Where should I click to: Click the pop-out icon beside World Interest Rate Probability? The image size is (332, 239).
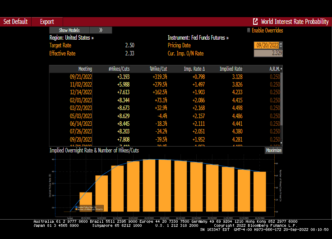255,22
